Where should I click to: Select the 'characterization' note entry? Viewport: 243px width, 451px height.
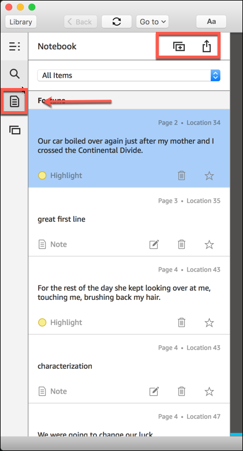(x=129, y=369)
